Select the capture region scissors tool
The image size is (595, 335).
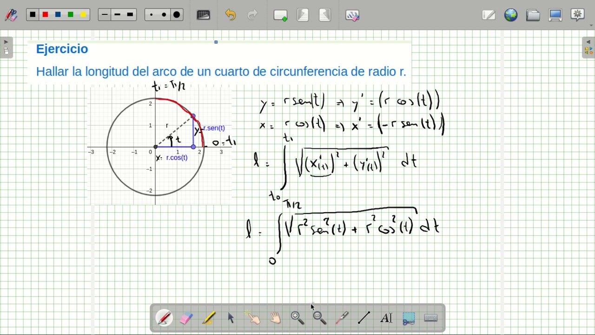point(409,318)
